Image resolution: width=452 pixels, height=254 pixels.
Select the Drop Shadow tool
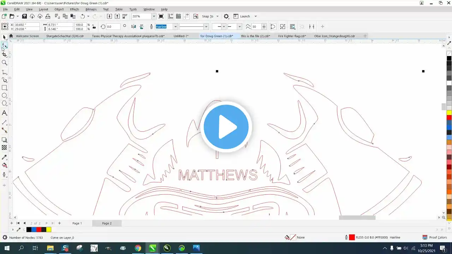[x=4, y=140]
